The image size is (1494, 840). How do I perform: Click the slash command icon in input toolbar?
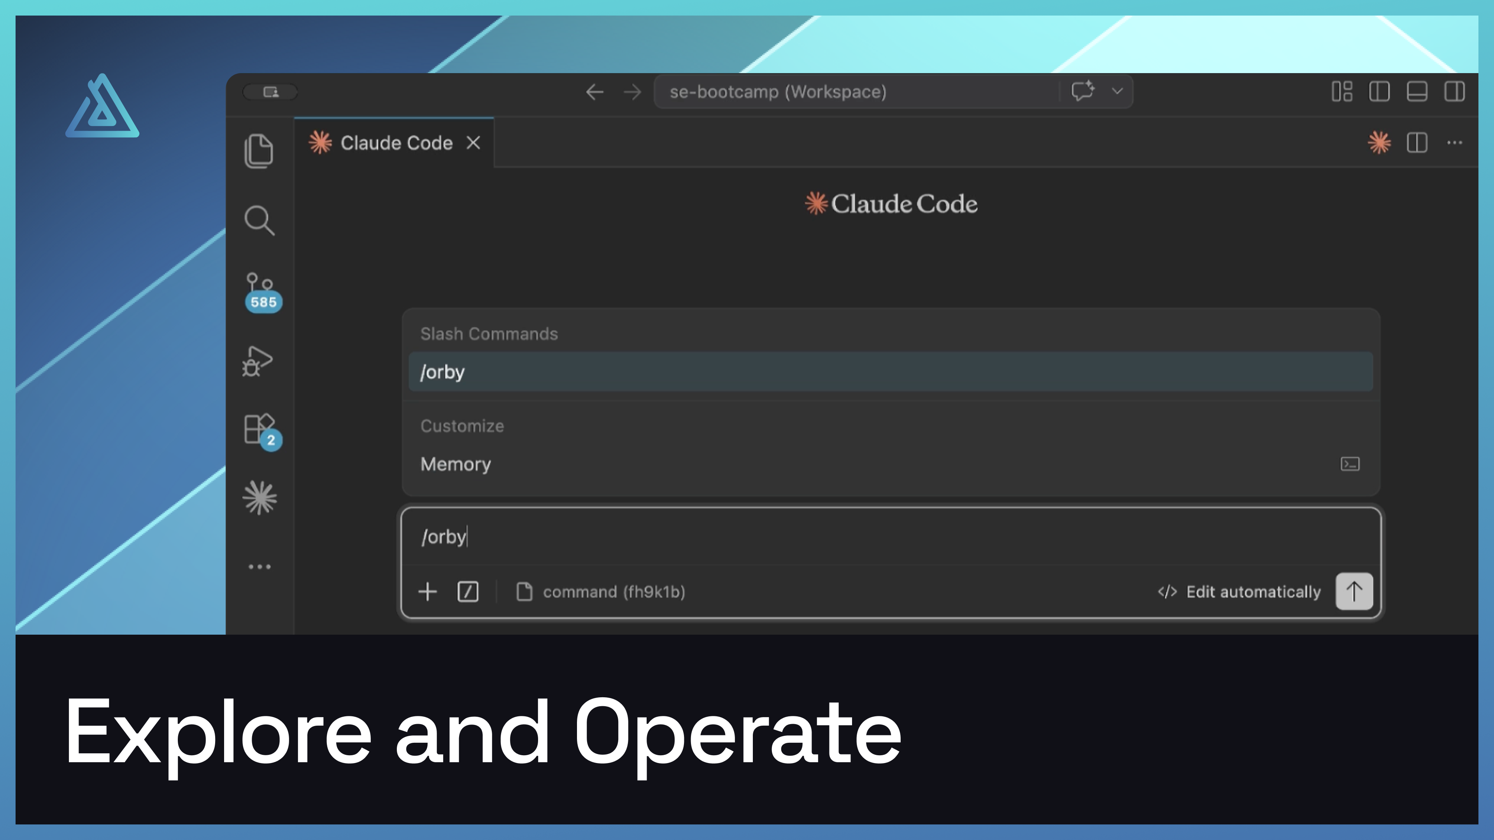pyautogui.click(x=467, y=592)
